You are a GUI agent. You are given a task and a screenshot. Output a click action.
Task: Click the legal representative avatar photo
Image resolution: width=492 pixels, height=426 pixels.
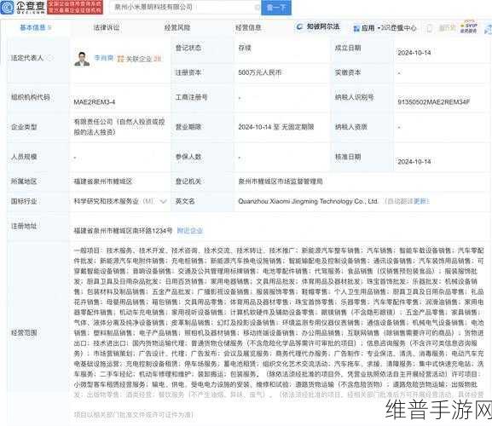point(82,59)
